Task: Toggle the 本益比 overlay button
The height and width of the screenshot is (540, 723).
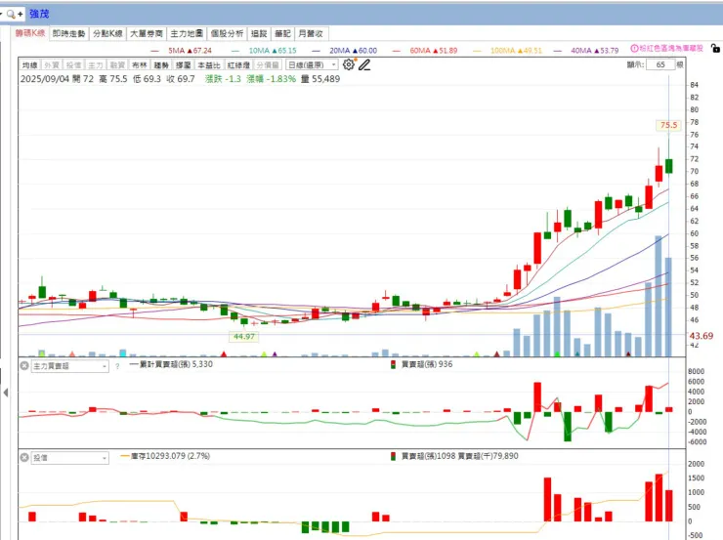Action: click(209, 65)
